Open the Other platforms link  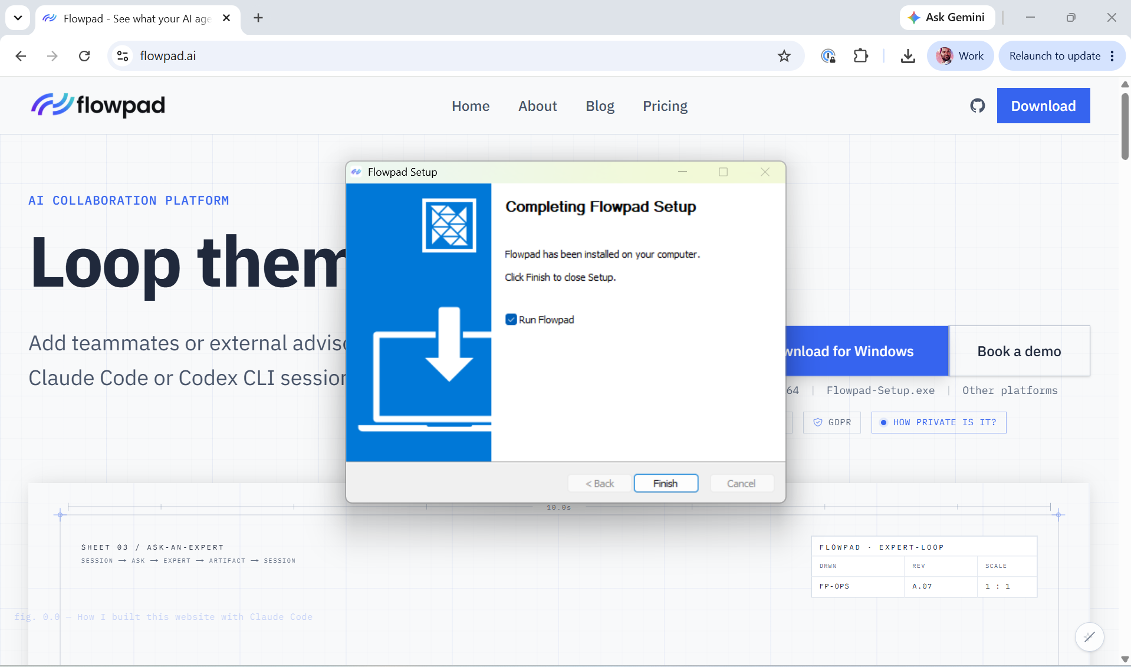tap(1010, 390)
